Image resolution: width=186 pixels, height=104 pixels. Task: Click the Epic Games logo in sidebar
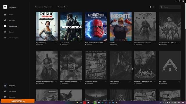[x=5, y=7]
